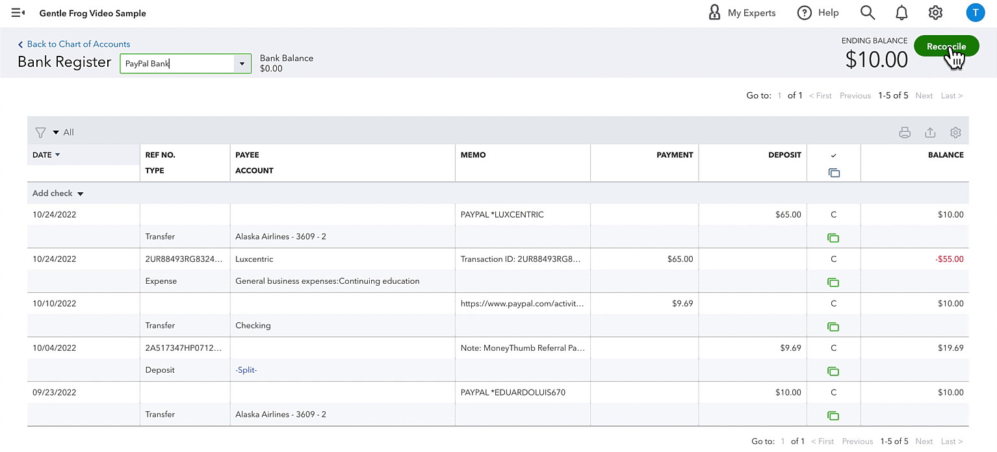
Task: Open the register table settings gear
Action: point(955,132)
